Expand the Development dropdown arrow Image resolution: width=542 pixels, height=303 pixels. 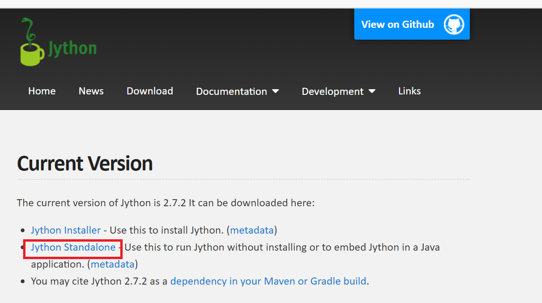(x=372, y=91)
